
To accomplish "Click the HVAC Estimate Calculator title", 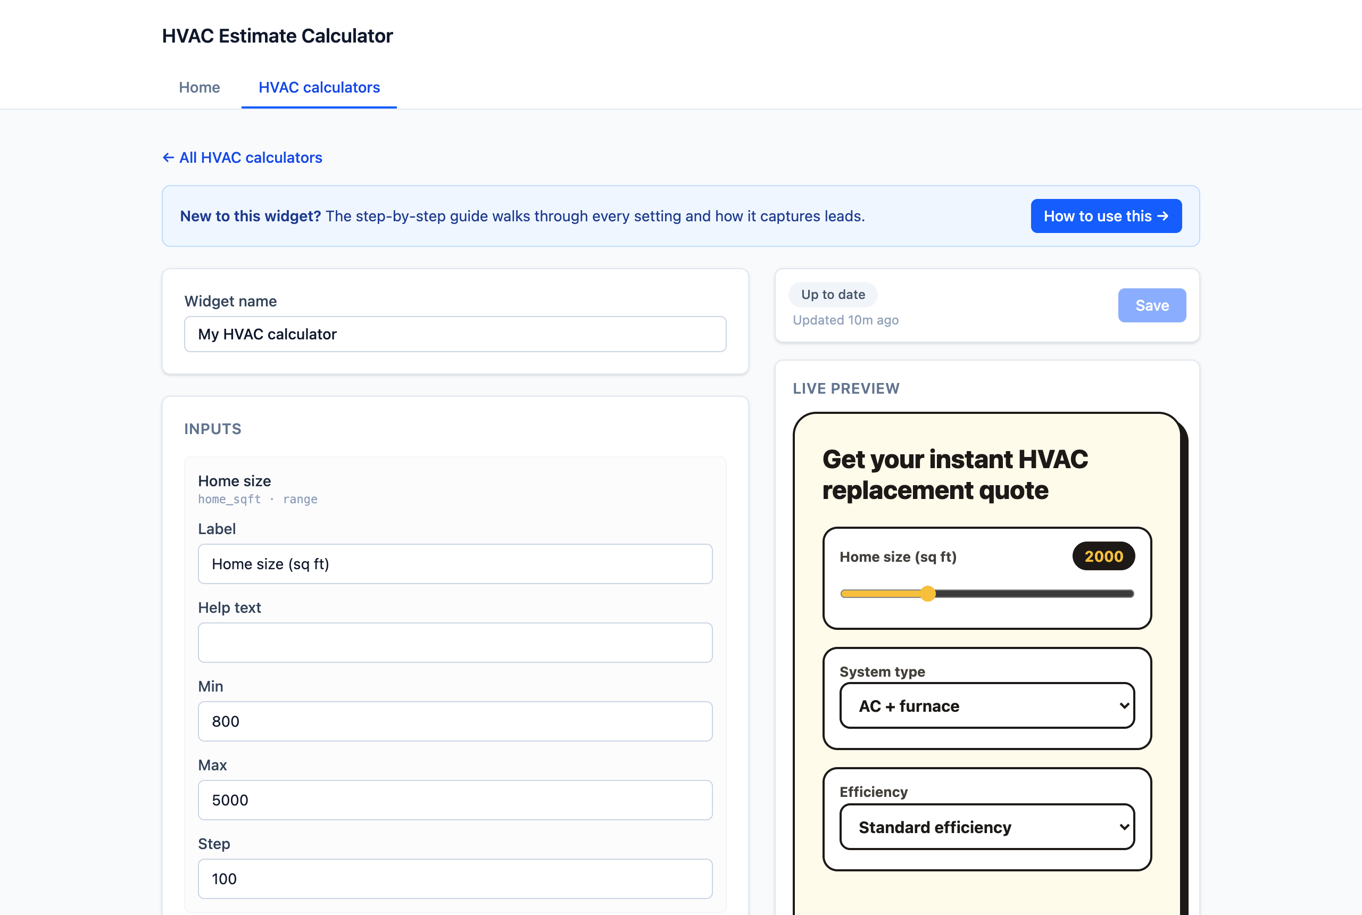I will point(277,36).
